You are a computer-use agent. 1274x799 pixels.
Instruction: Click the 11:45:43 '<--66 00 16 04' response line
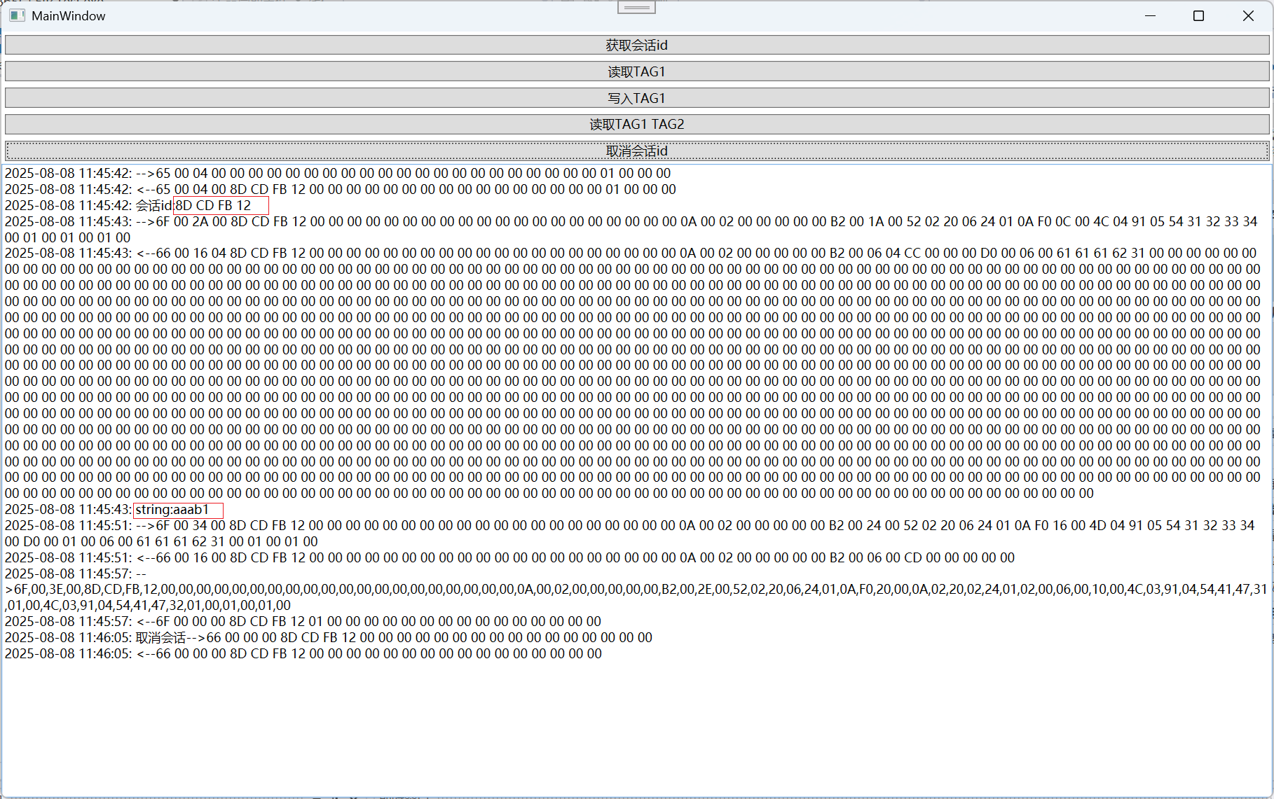(x=631, y=253)
